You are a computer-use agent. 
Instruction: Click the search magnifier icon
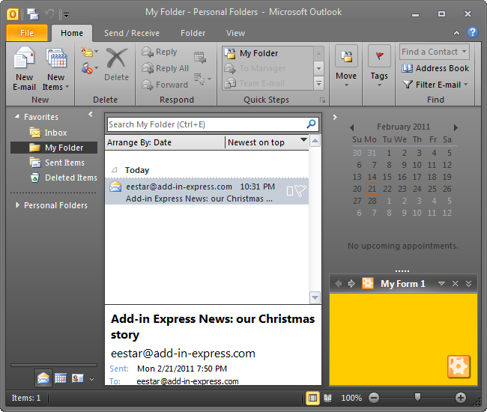coord(311,124)
